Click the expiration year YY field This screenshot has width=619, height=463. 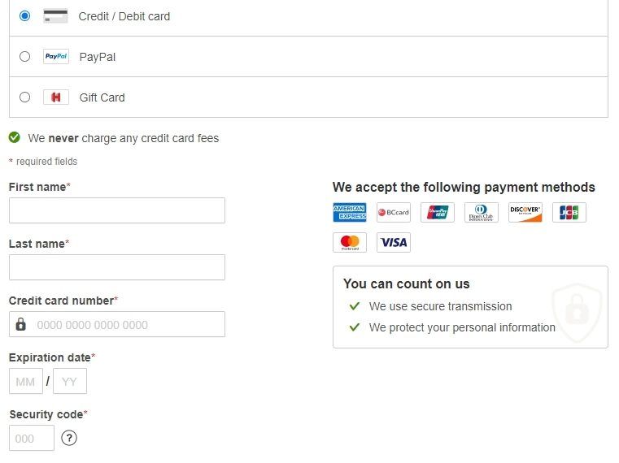click(x=70, y=382)
